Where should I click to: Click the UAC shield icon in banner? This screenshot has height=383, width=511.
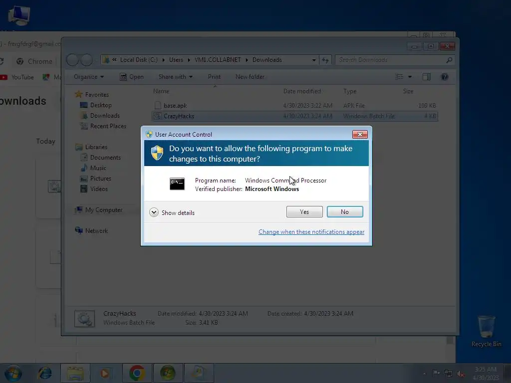[x=157, y=153]
